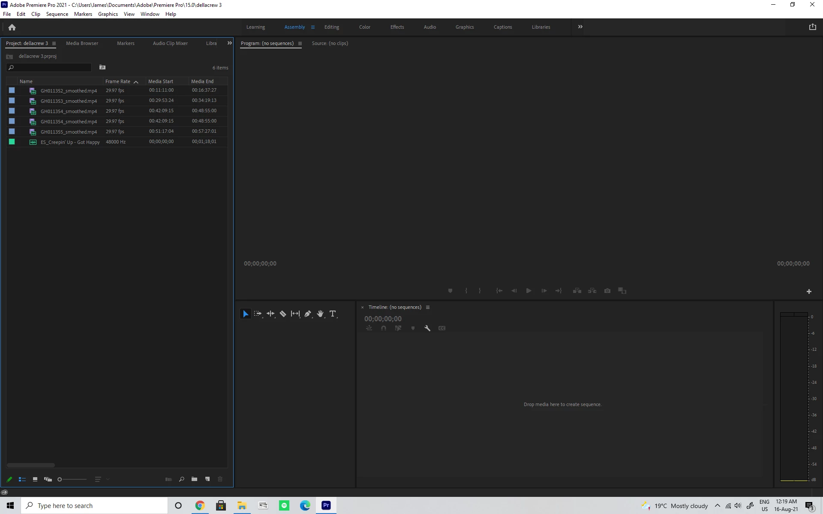
Task: Show more workspaces via double chevron
Action: (580, 27)
